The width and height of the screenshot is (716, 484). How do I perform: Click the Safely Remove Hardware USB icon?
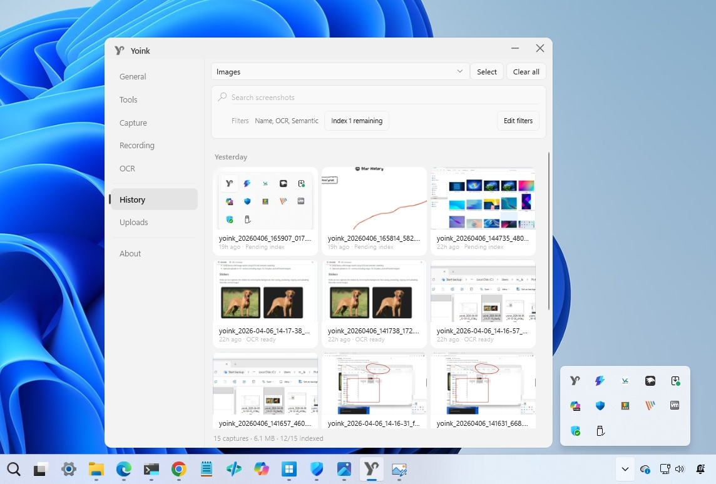pos(600,431)
